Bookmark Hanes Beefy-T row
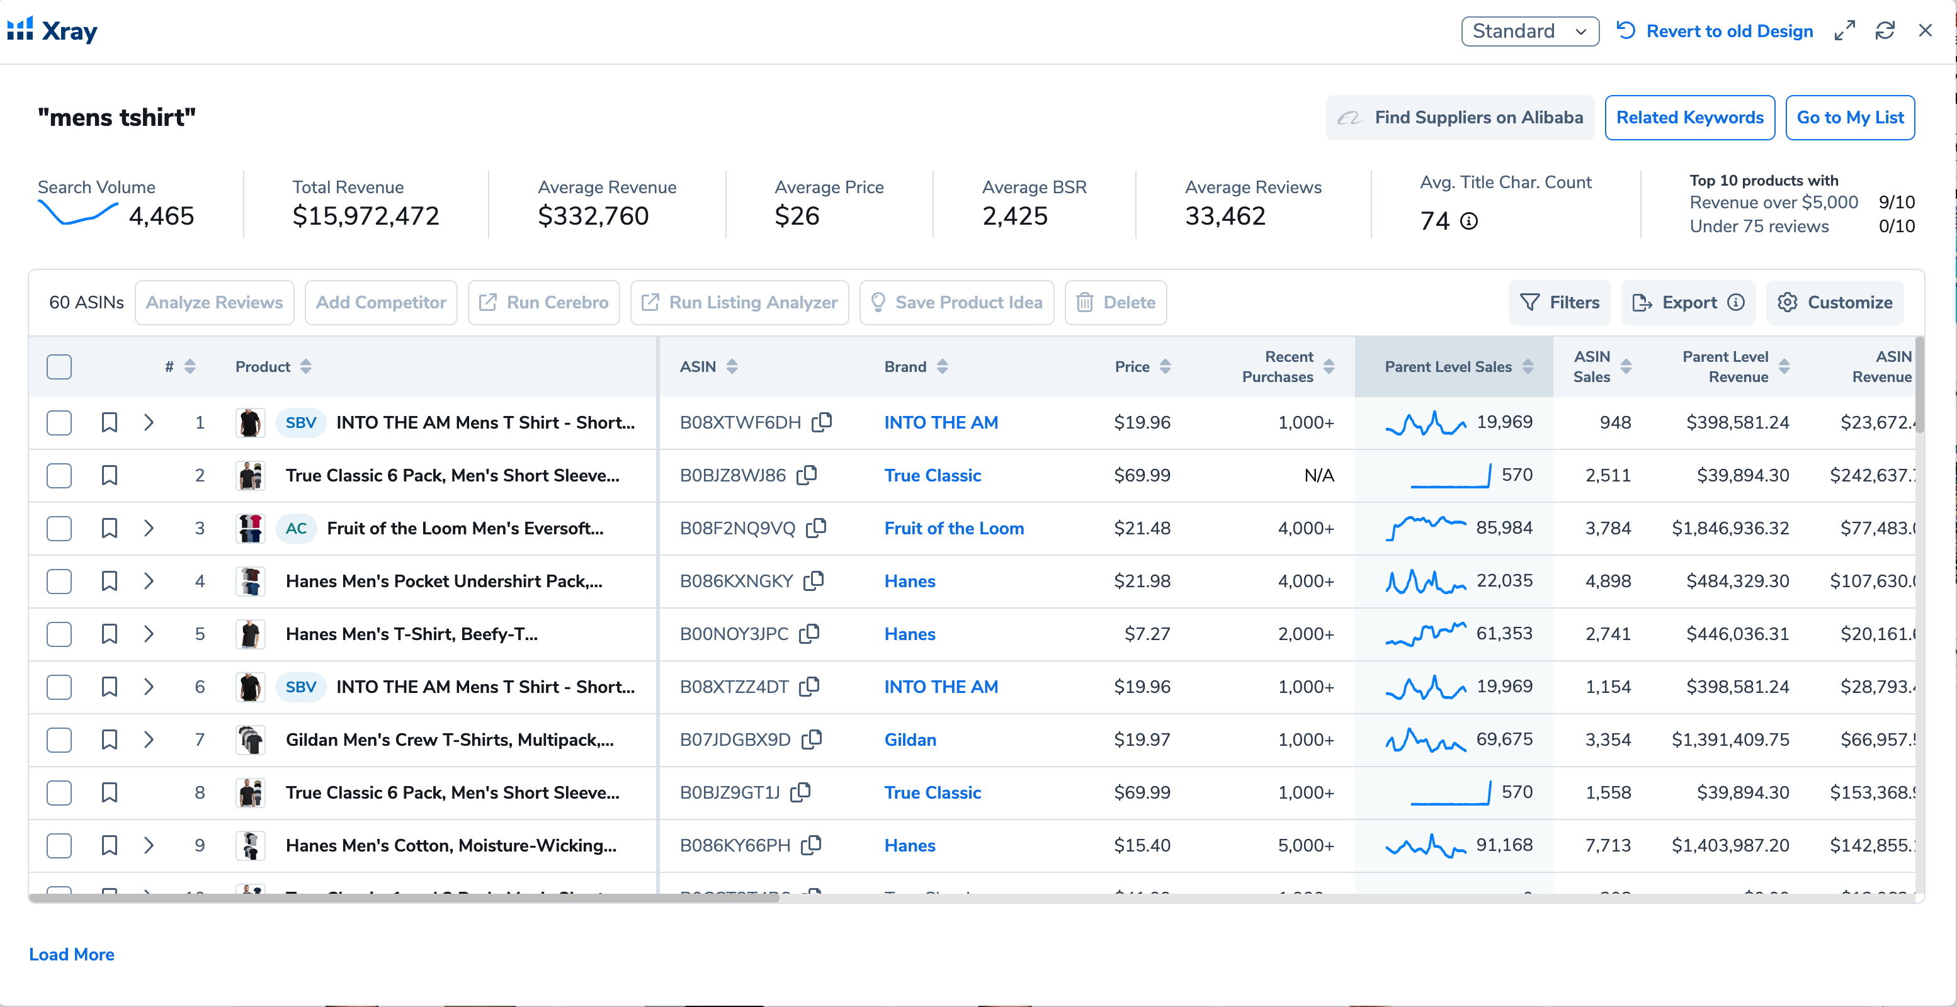Viewport: 1957px width, 1007px height. (x=110, y=633)
